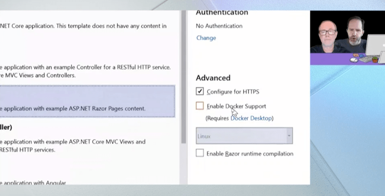
Task: Tick Enable Razor runtime compilation
Action: pyautogui.click(x=200, y=153)
